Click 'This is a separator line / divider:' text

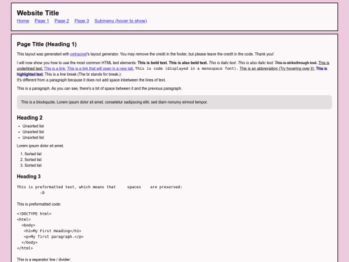[44, 259]
